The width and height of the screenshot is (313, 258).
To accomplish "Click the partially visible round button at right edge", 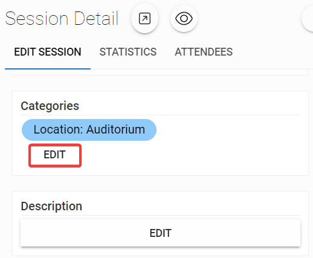I will tap(308, 19).
